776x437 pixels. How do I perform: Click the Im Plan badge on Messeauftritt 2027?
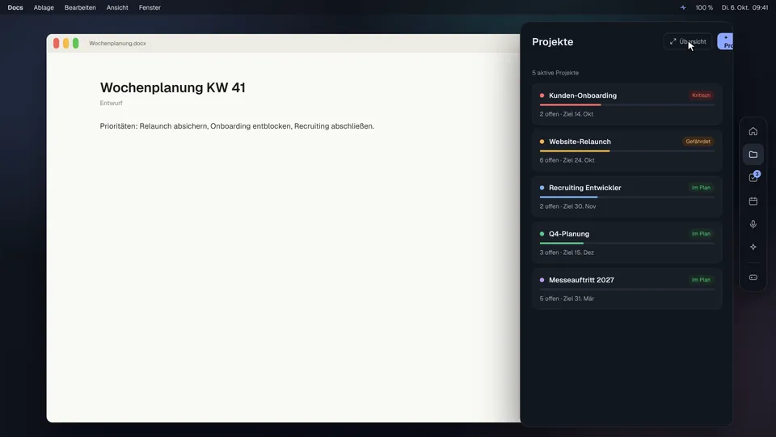point(701,280)
